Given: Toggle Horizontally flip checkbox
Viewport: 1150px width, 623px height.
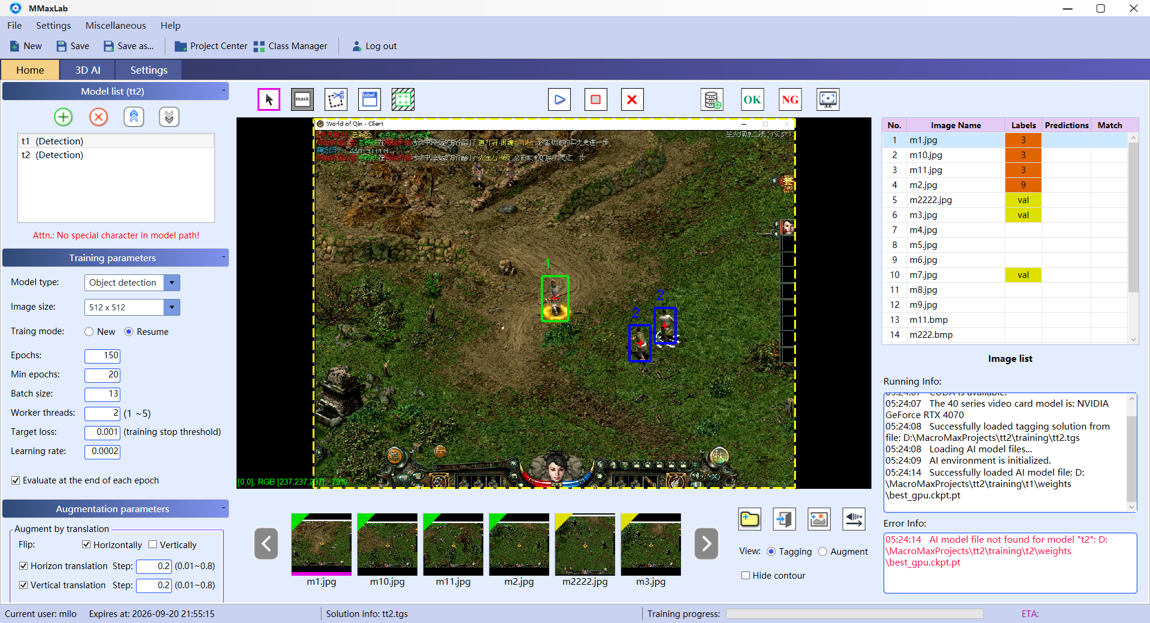Looking at the screenshot, I should pyautogui.click(x=86, y=545).
